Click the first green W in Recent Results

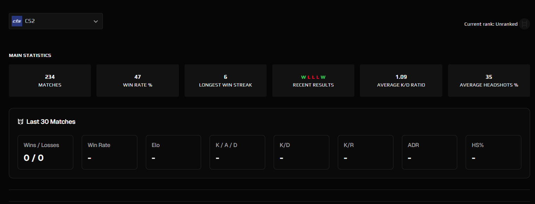coord(303,77)
